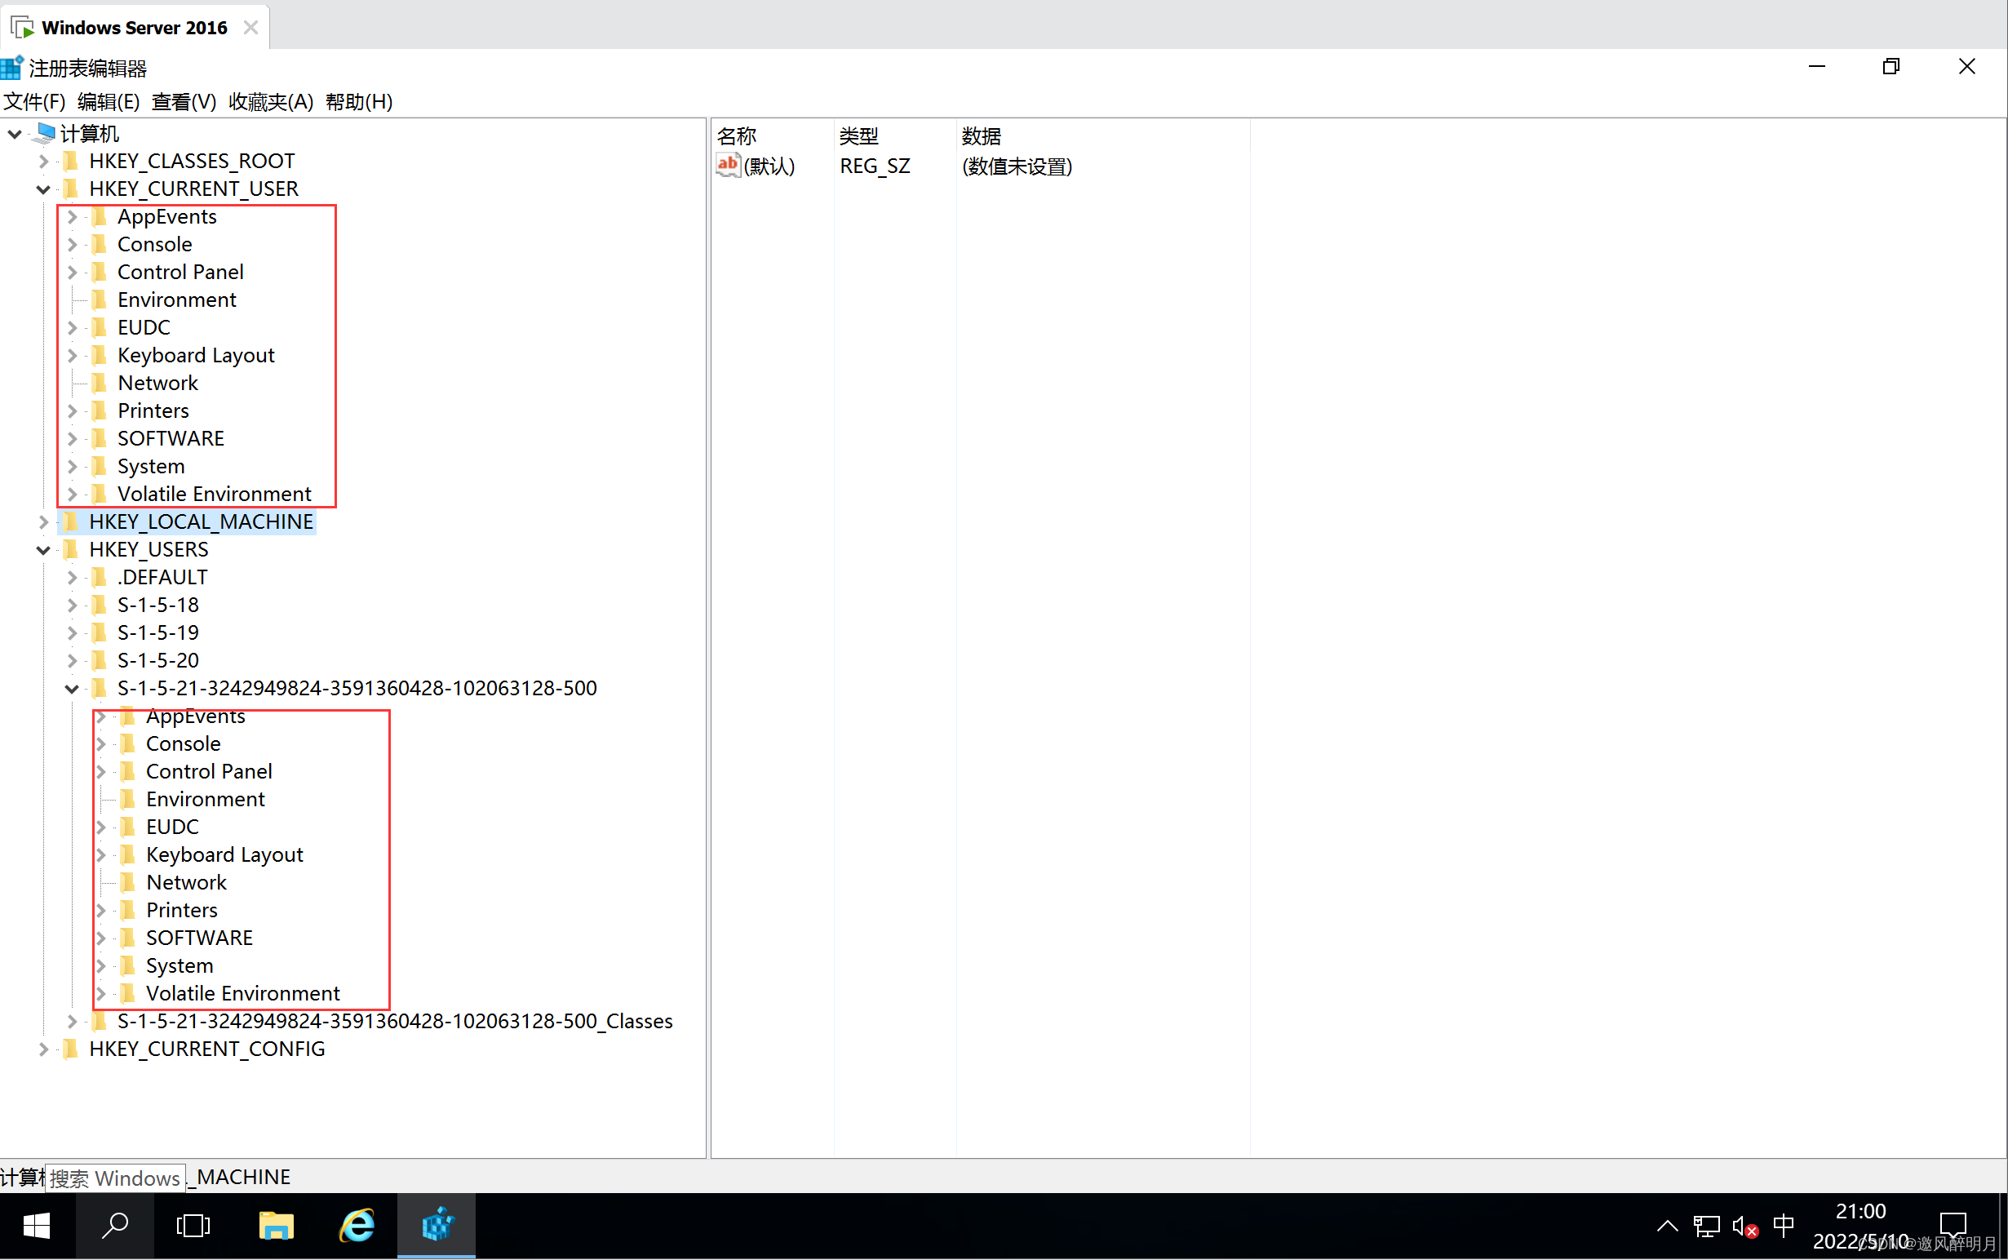The height and width of the screenshot is (1260, 2008).
Task: Click the 注册表编辑器 app icon in taskbar
Action: coord(437,1227)
